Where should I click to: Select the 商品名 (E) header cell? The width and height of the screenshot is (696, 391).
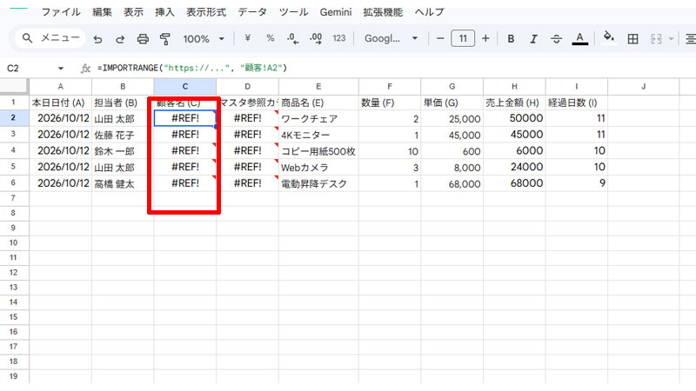318,103
